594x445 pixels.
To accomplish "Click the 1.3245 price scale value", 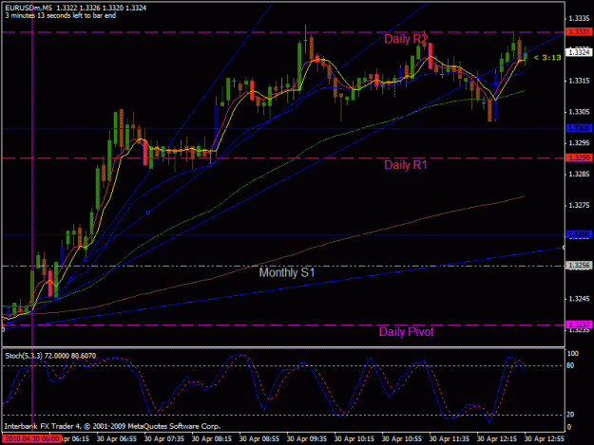I will 579,299.
